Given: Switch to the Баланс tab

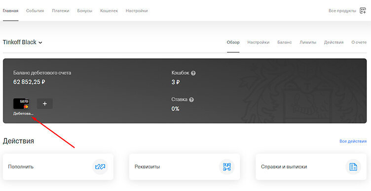Looking at the screenshot, I should click(x=285, y=42).
